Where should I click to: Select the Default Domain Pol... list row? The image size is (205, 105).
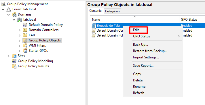pos(110,35)
